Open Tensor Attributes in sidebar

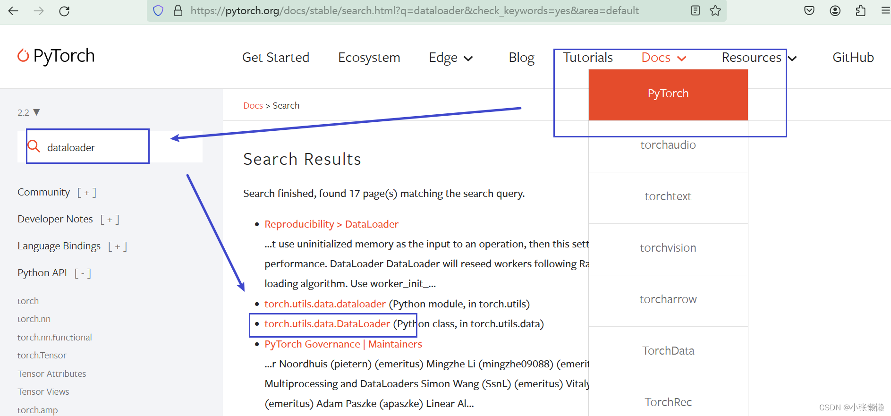[x=52, y=374]
